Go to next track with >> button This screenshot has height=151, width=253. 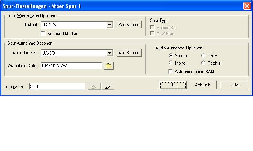click(x=108, y=86)
